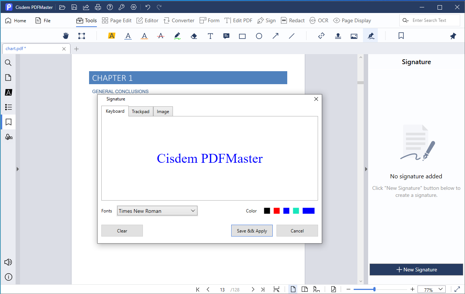Pick the Text box tool
Viewport: 465px width, 294px height.
pyautogui.click(x=210, y=36)
